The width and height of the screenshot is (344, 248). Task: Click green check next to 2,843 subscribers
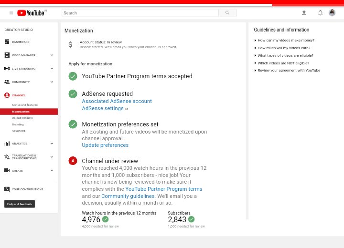(191, 219)
